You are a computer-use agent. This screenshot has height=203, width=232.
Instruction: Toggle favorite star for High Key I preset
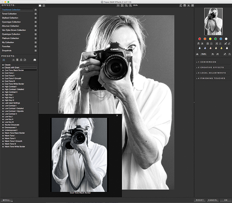coord(3,95)
